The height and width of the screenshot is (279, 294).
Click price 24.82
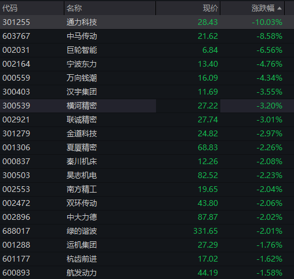[x=208, y=133]
